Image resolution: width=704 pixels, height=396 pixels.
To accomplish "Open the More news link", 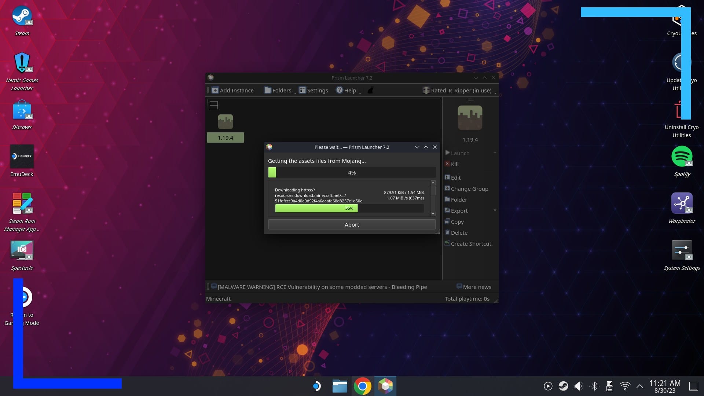I will coord(474,287).
